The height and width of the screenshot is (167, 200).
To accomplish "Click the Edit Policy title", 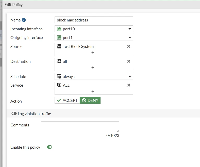I will 14,5.
